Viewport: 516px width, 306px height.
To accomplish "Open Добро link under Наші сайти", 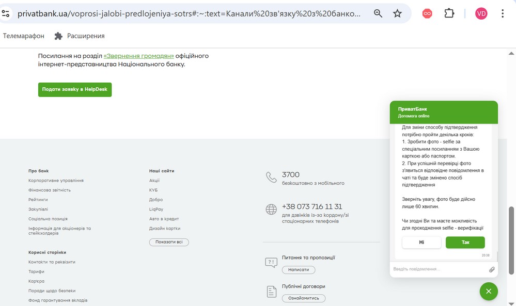I will [156, 200].
